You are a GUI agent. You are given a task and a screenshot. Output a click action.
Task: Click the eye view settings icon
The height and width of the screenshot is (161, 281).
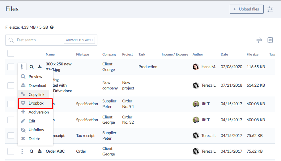270,40
